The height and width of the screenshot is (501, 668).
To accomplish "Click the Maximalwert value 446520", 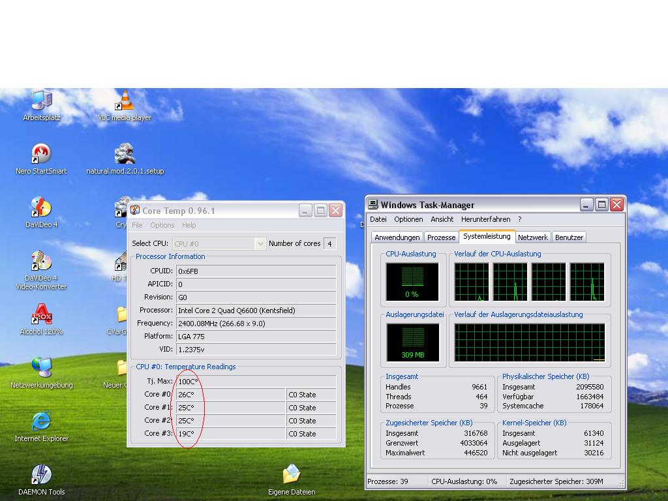I will (476, 453).
